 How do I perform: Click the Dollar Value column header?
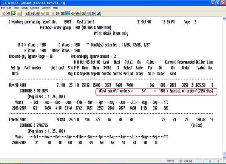coord(201,65)
